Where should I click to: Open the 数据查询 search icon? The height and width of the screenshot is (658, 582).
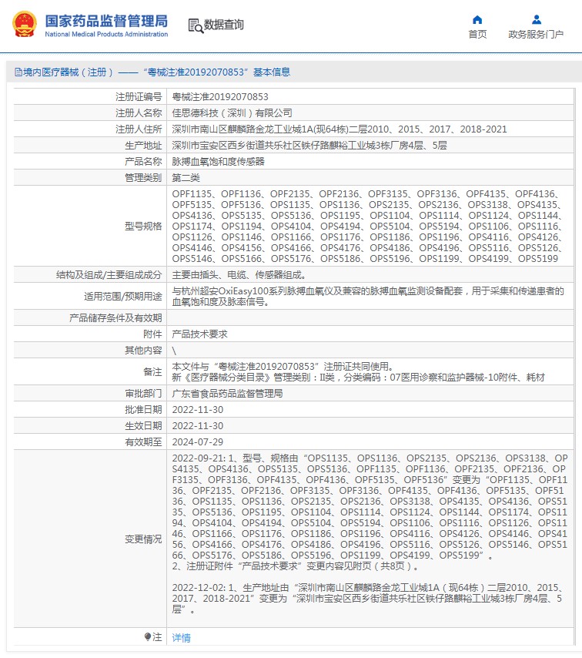click(196, 25)
